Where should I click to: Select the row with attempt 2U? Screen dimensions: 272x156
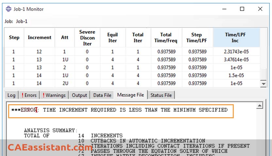[x=132, y=83]
